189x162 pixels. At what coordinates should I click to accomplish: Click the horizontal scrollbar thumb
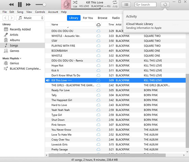(x=107, y=155)
